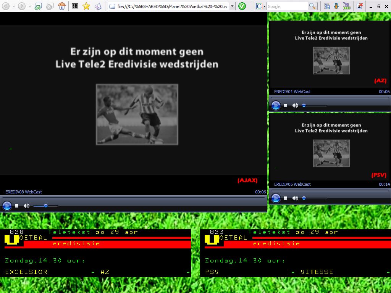Click the greyed-out Stop loading icon
391x293 pixels.
pos(50,6)
